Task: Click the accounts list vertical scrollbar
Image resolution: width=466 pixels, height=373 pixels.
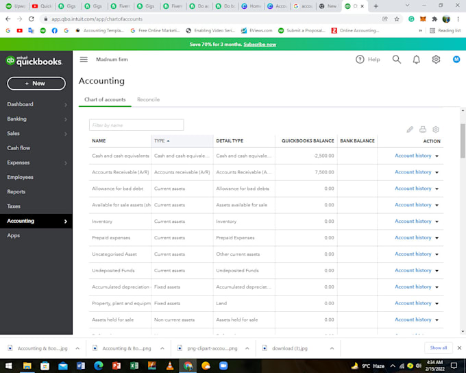Action: coord(463,141)
